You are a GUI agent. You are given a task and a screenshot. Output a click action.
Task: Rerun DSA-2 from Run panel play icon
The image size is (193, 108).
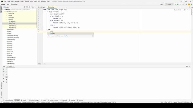[x=4, y=69]
